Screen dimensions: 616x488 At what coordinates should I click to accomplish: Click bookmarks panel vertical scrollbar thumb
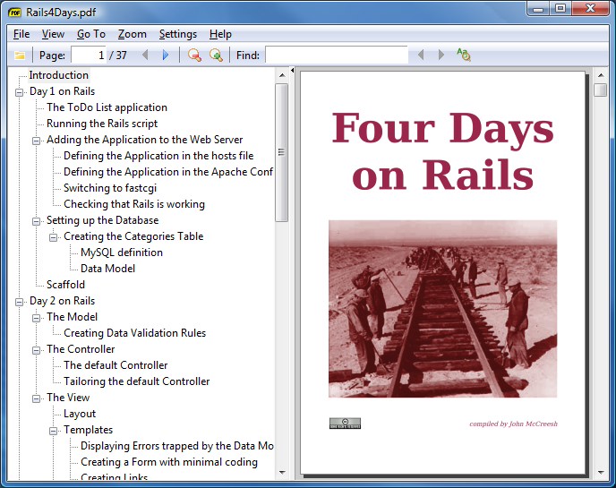[x=281, y=152]
